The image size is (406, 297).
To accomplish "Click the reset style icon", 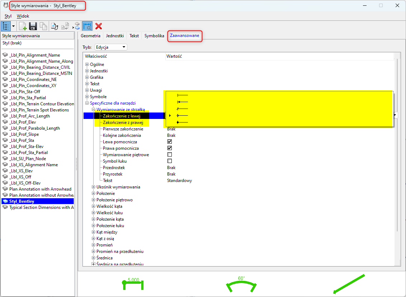I will (x=55, y=26).
